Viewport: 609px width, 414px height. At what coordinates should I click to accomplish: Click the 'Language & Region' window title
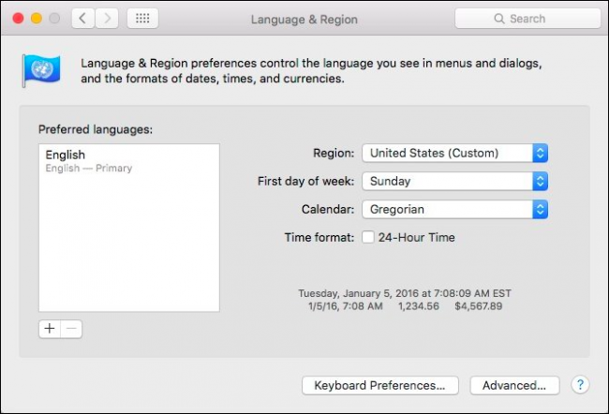pyautogui.click(x=304, y=19)
